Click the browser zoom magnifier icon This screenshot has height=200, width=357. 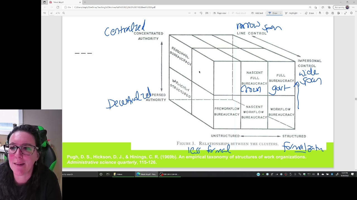tap(310, 7)
